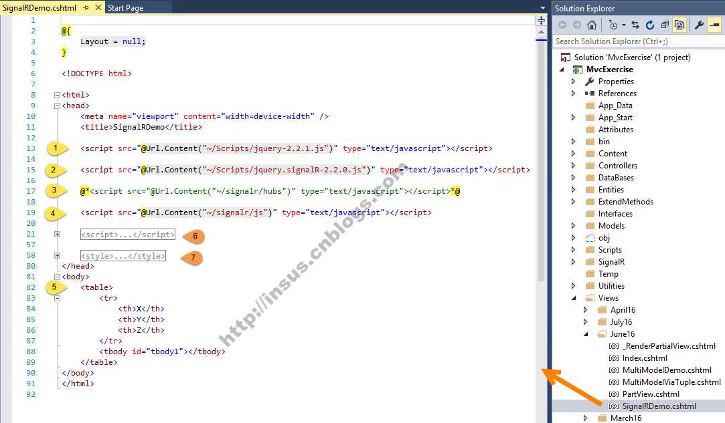725x423 pixels.
Task: Expand the July16 folder
Action: (585, 321)
